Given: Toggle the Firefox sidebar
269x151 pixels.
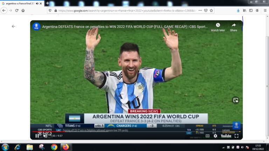Looking at the screenshot, I should click(251, 10).
